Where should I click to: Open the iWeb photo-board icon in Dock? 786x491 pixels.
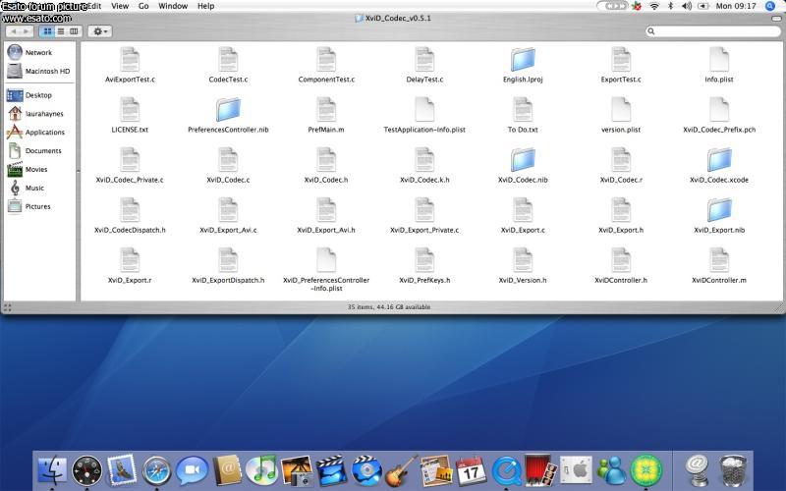click(x=435, y=470)
